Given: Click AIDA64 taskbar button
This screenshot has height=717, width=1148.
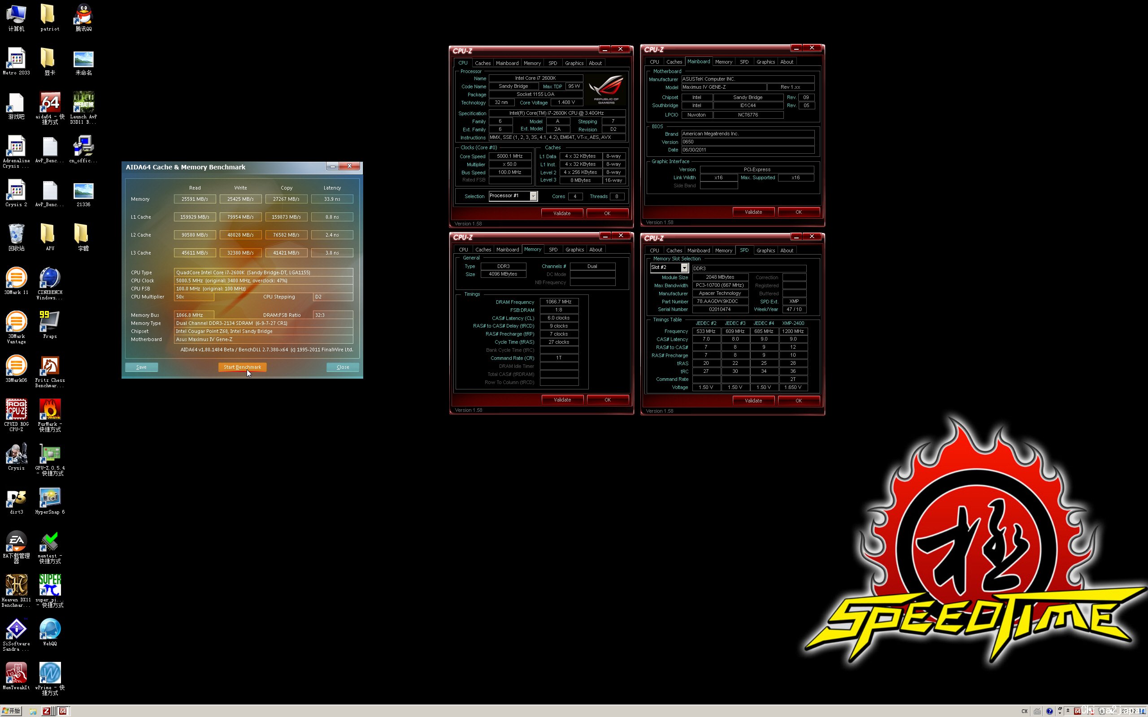Looking at the screenshot, I should coord(63,711).
